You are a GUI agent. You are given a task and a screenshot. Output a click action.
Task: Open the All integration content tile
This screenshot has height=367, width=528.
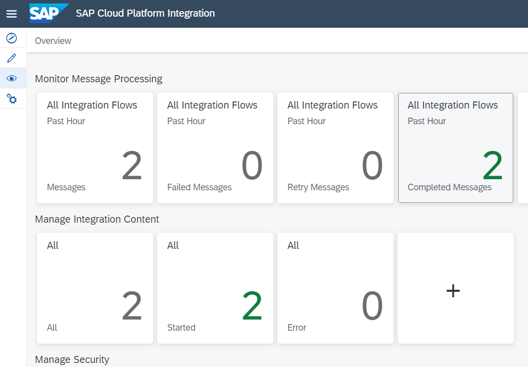tap(95, 288)
